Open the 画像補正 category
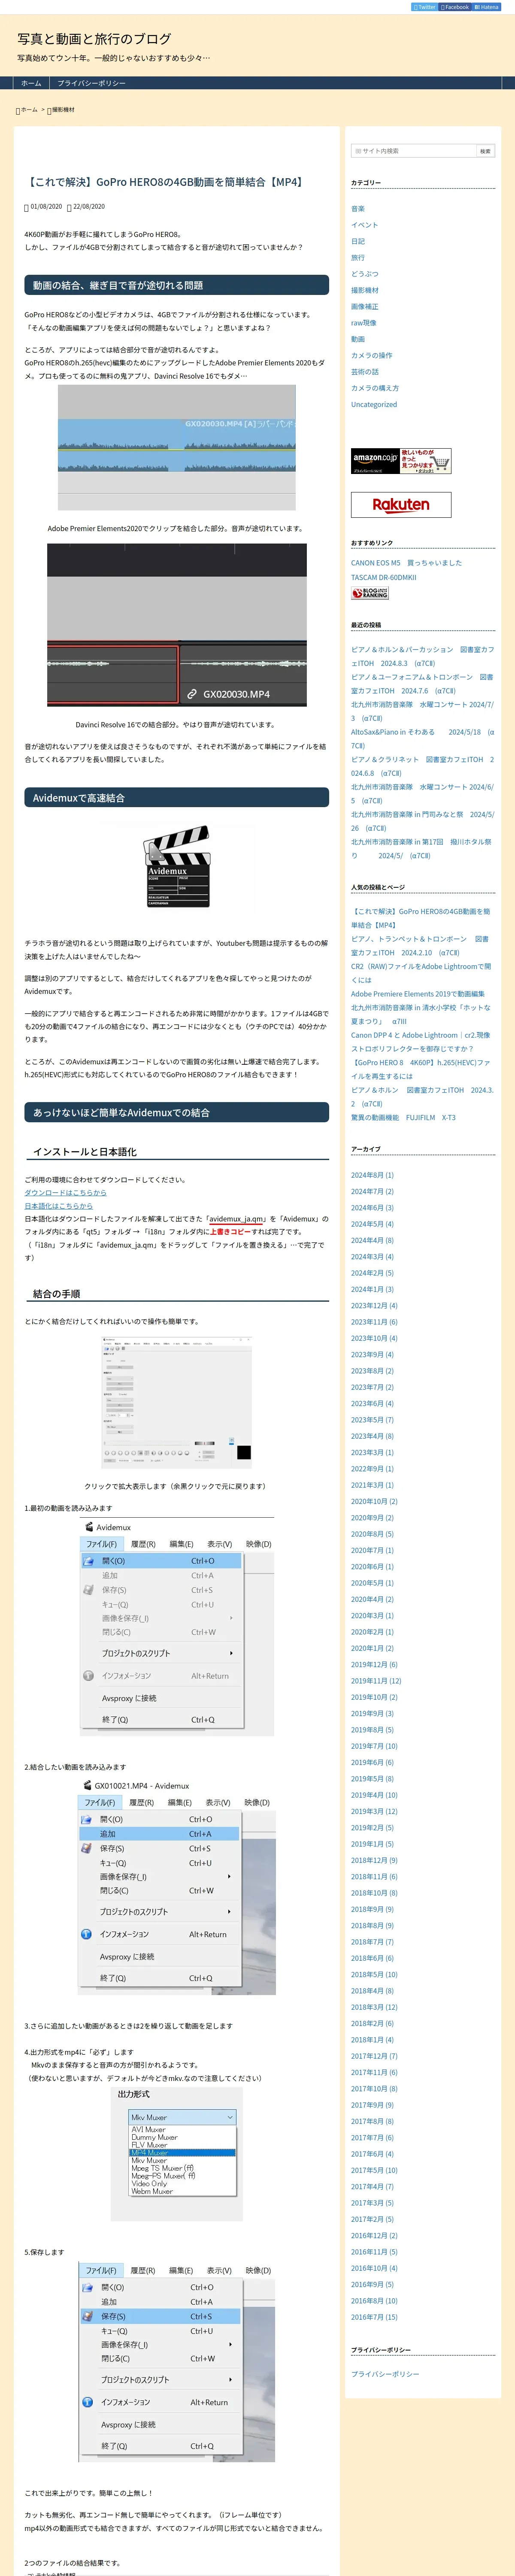The height and width of the screenshot is (2576, 515). pos(364,307)
